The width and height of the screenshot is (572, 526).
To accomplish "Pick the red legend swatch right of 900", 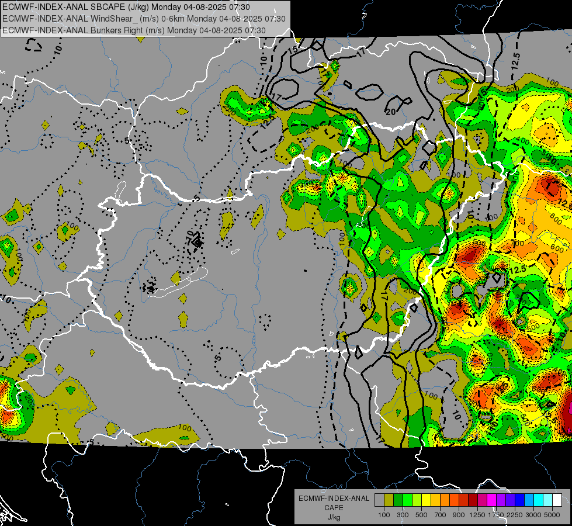I will click(x=464, y=500).
